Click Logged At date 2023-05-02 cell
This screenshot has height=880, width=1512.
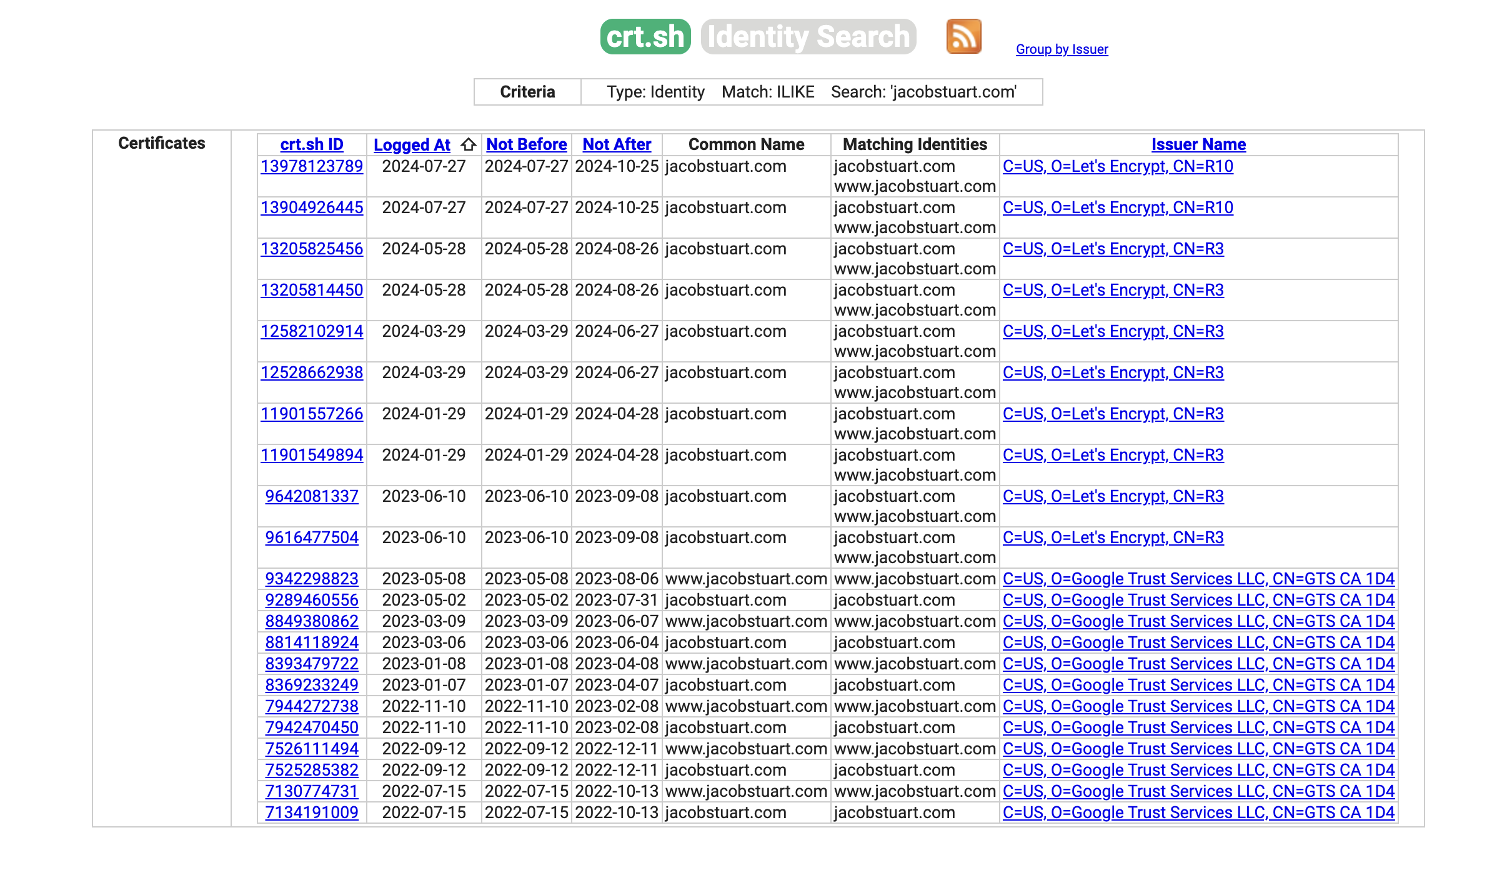point(424,600)
